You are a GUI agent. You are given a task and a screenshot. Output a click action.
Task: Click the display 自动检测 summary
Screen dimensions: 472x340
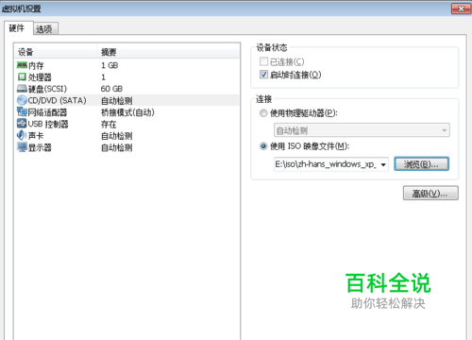116,147
